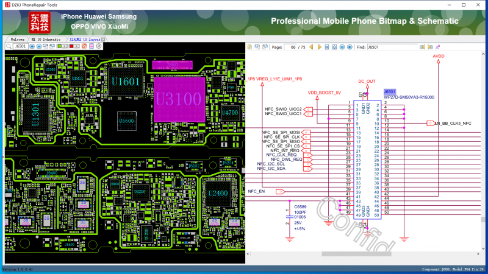The image size is (488, 274).
Task: Click the zoom in button on layout toolbar
Action: click(x=32, y=46)
